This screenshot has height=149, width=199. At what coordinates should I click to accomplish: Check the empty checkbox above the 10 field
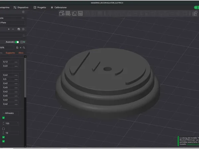(x=3, y=129)
